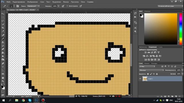184x103 pixels.
Task: Toggle layer filtering on/off switch
Action: point(183,66)
